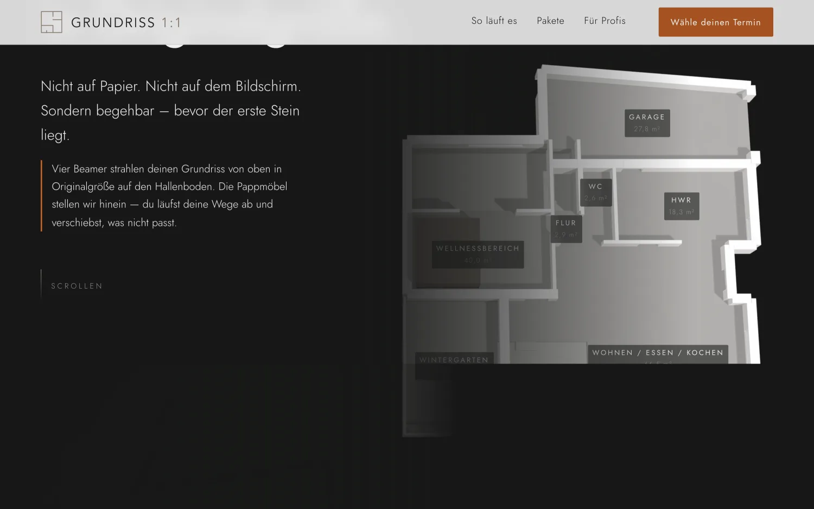The width and height of the screenshot is (814, 509).
Task: Open the "Für Profis" menu item
Action: pyautogui.click(x=605, y=21)
